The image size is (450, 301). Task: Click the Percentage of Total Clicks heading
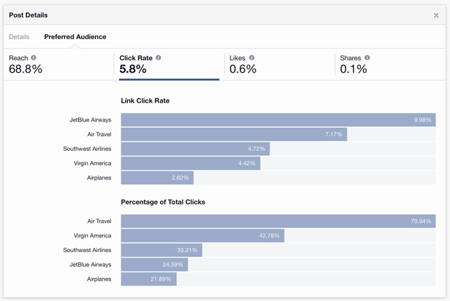(163, 202)
